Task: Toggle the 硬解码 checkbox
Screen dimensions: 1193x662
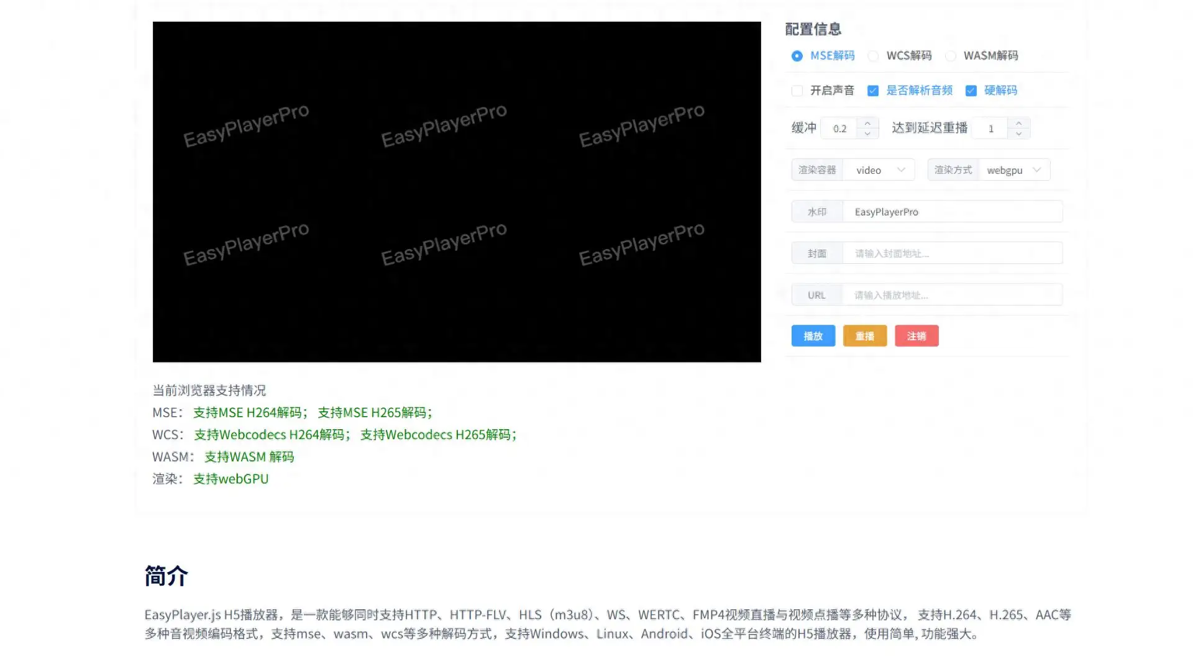Action: tap(971, 91)
